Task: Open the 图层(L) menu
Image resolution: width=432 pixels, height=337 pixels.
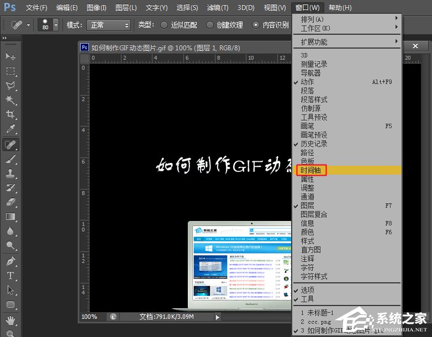Action: (x=126, y=7)
